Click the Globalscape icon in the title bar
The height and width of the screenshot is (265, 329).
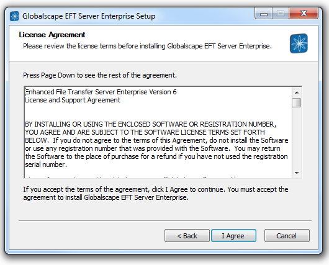14,16
